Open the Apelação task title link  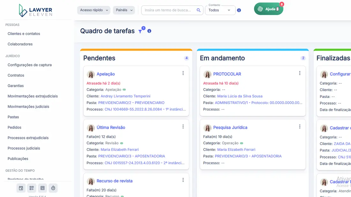tap(106, 74)
